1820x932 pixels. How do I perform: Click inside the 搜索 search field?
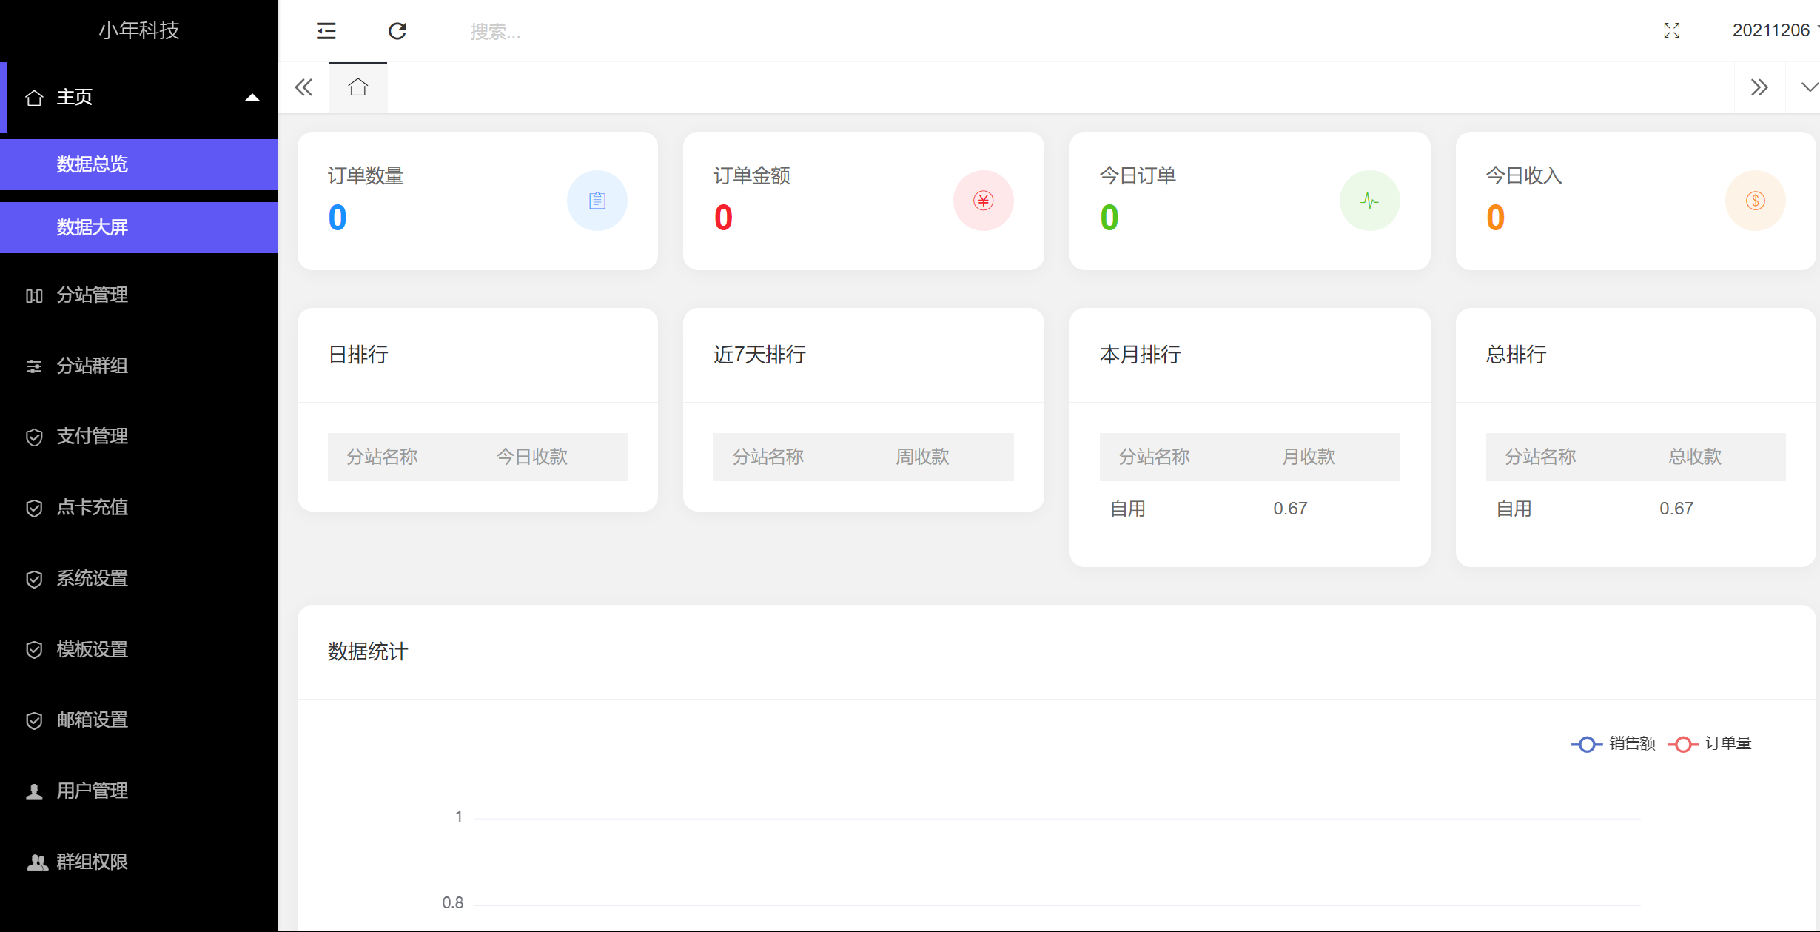pos(496,30)
